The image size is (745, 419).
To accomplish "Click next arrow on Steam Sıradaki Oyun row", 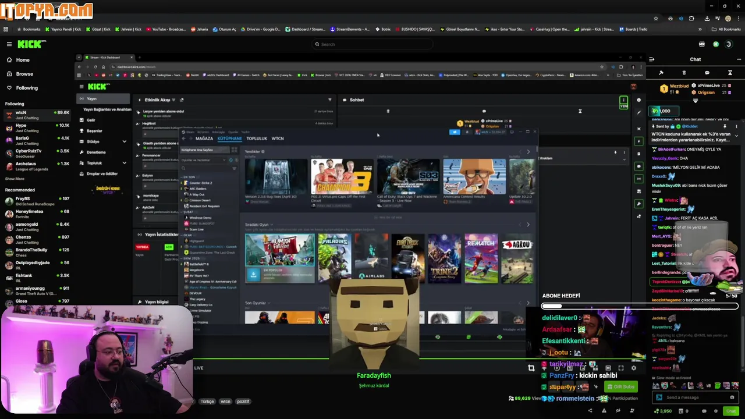I will click(x=528, y=225).
